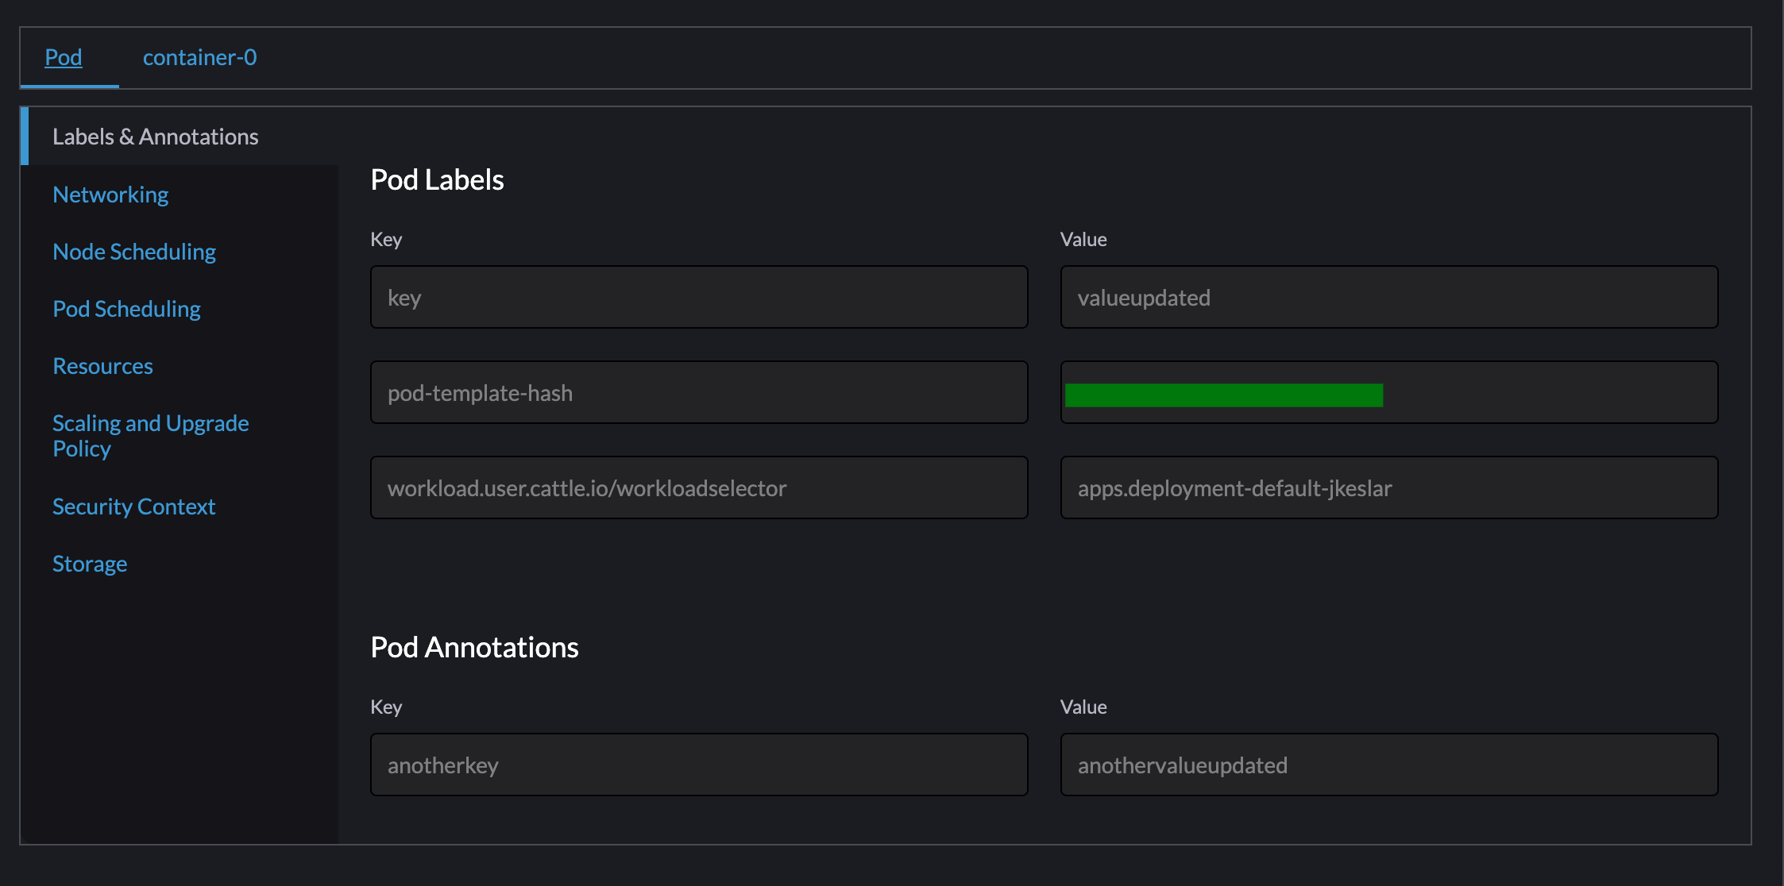Click the highlighted green value field
This screenshot has width=1784, height=886.
(1388, 392)
